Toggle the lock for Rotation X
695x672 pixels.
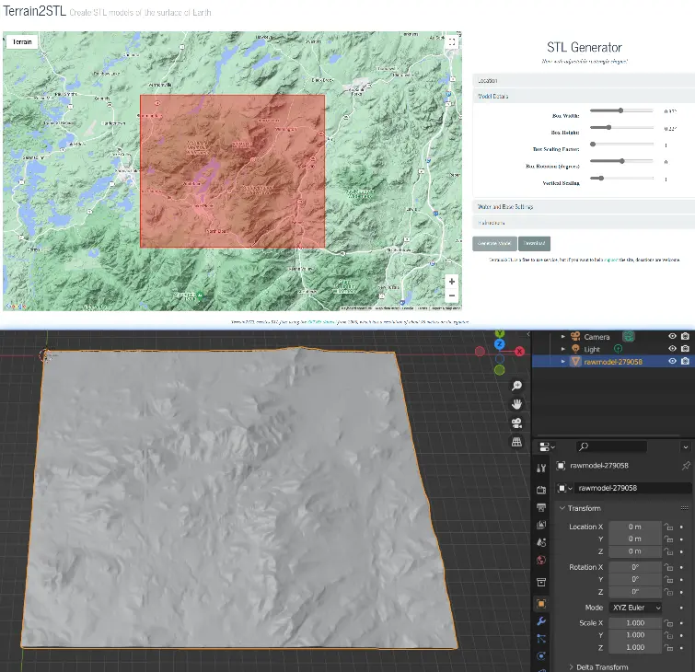coord(668,567)
